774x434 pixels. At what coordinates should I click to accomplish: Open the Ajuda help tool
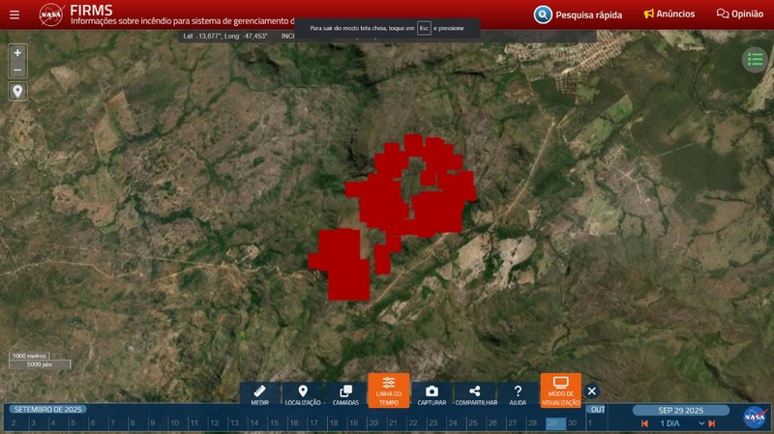518,391
